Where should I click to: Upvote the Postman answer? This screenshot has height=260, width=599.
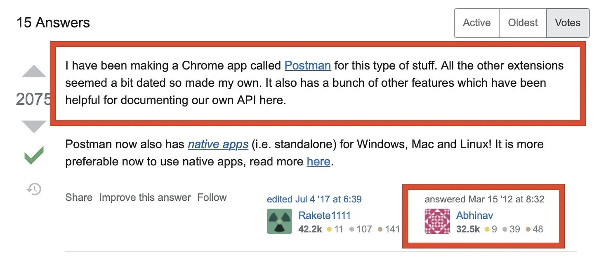pos(34,71)
